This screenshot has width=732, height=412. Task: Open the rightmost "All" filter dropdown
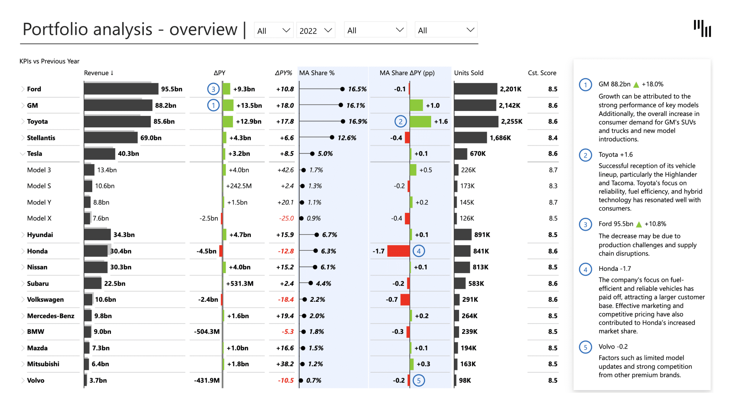tap(445, 30)
